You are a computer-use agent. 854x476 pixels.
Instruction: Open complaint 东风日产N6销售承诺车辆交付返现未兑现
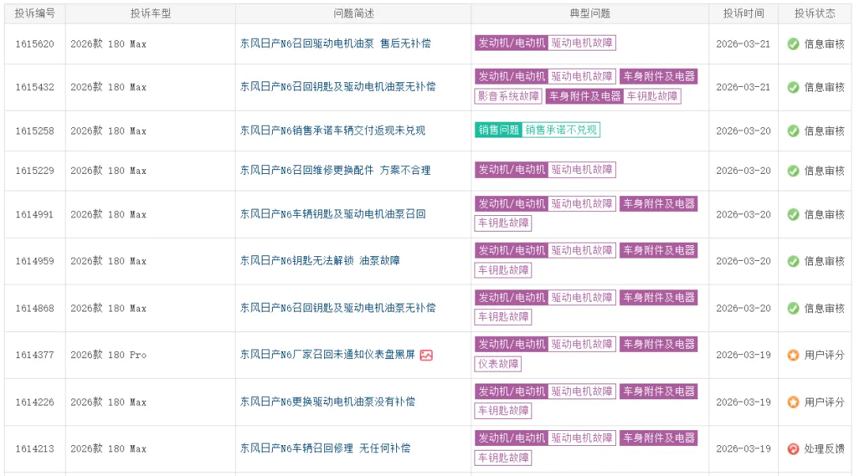tap(332, 130)
